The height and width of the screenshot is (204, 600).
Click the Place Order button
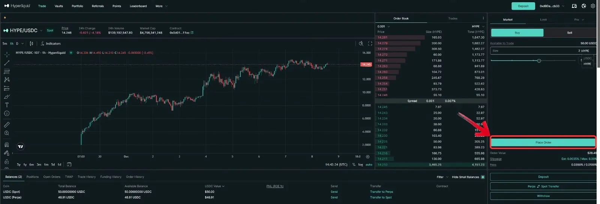coord(543,142)
